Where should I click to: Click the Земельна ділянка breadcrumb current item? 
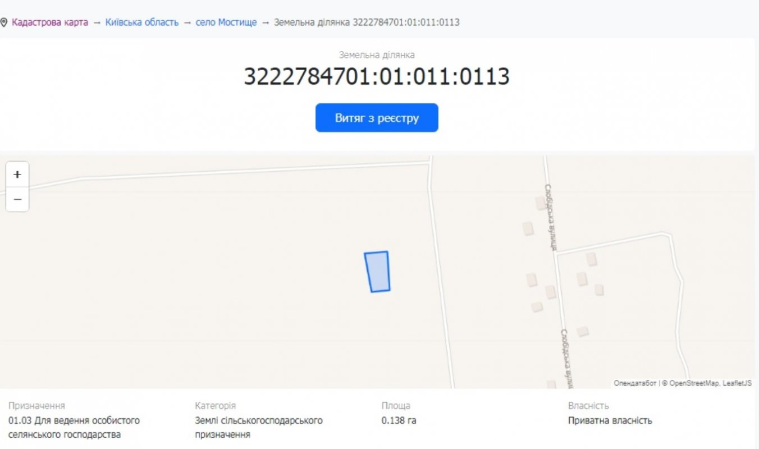[x=367, y=22]
